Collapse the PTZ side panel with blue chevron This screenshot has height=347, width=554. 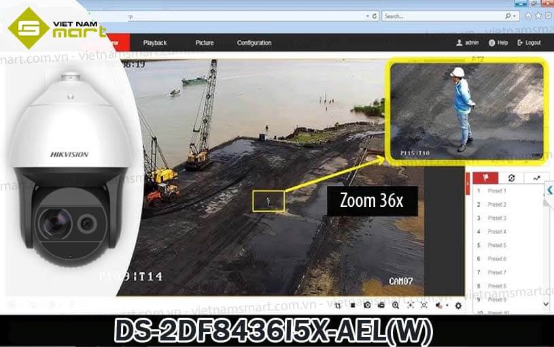tap(550, 191)
